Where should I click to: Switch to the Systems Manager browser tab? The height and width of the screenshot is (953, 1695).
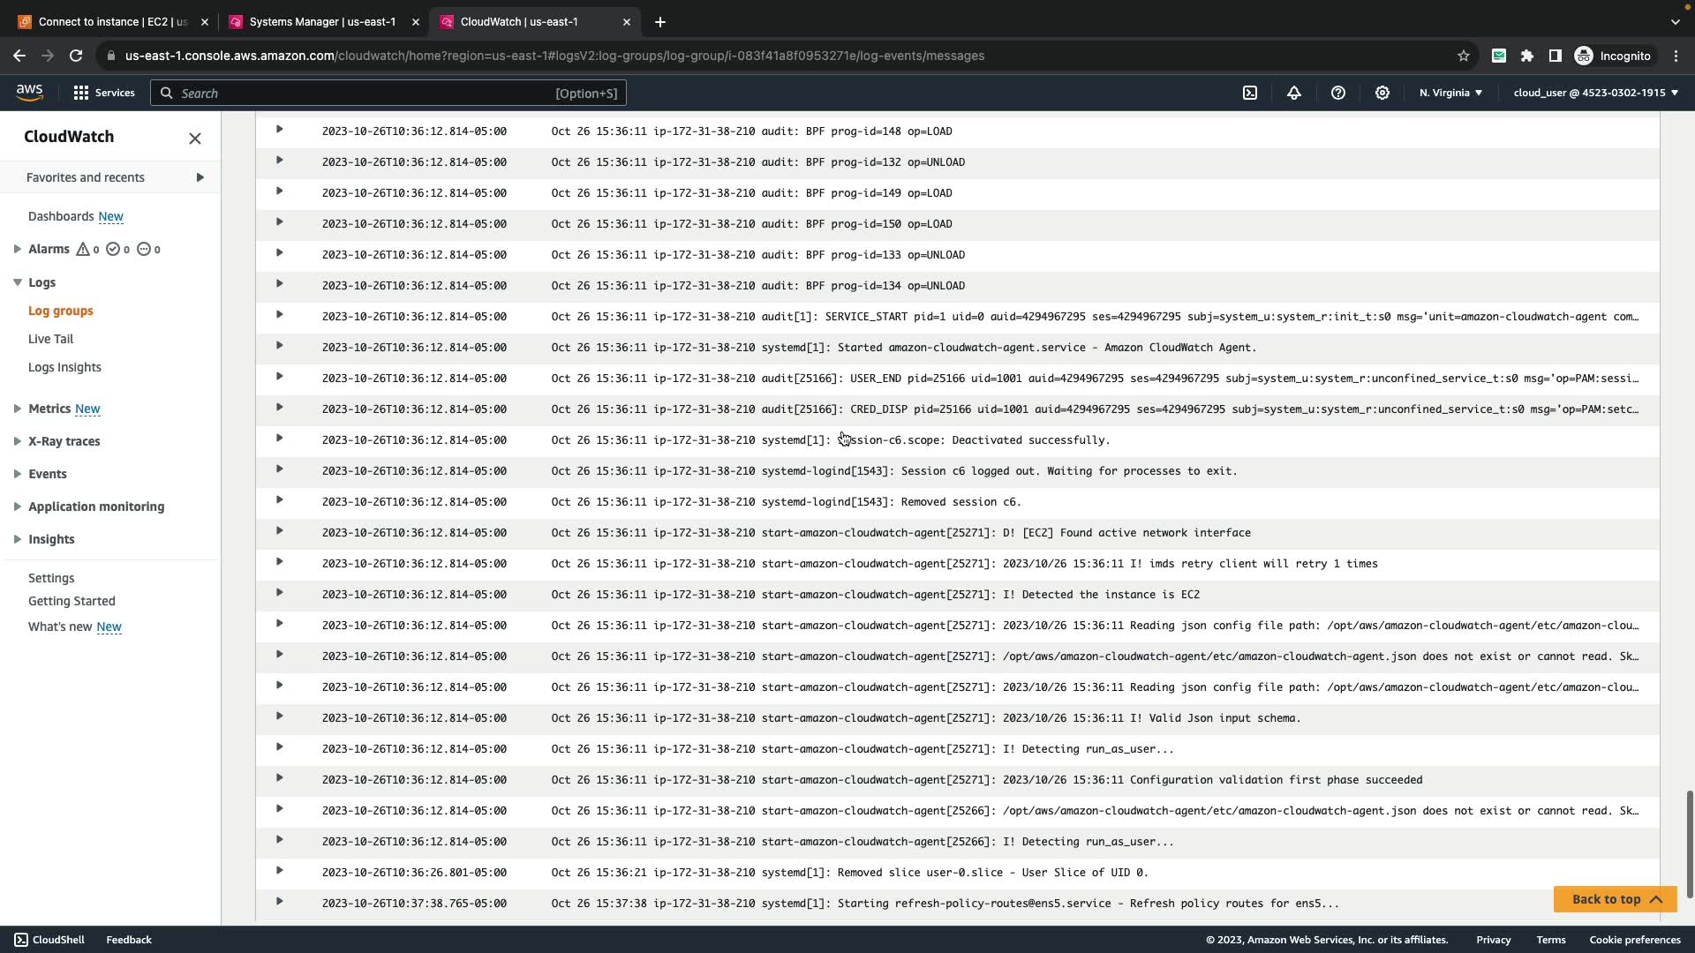(x=322, y=21)
